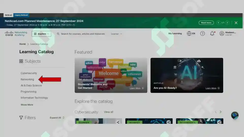Go to previous Cybersecurity carousel page
Screen dimensions: 244x137
click(216, 112)
